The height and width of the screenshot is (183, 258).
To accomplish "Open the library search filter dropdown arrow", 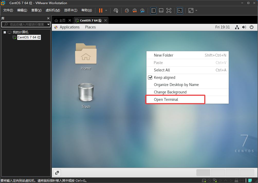I will click(x=48, y=24).
